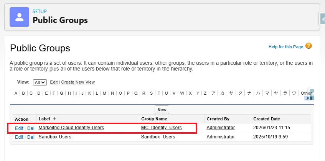Viewport: 325px width, 161px height.
Task: Filter groups by letter T
Action: pos(159,93)
